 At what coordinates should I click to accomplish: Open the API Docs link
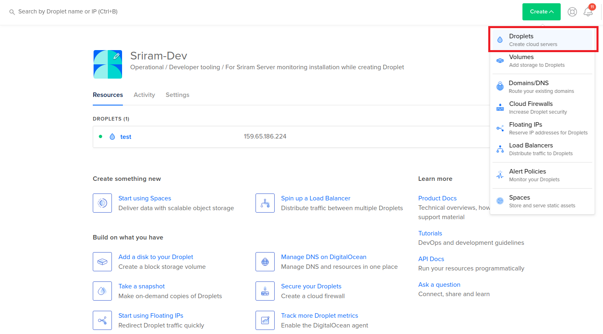point(431,259)
